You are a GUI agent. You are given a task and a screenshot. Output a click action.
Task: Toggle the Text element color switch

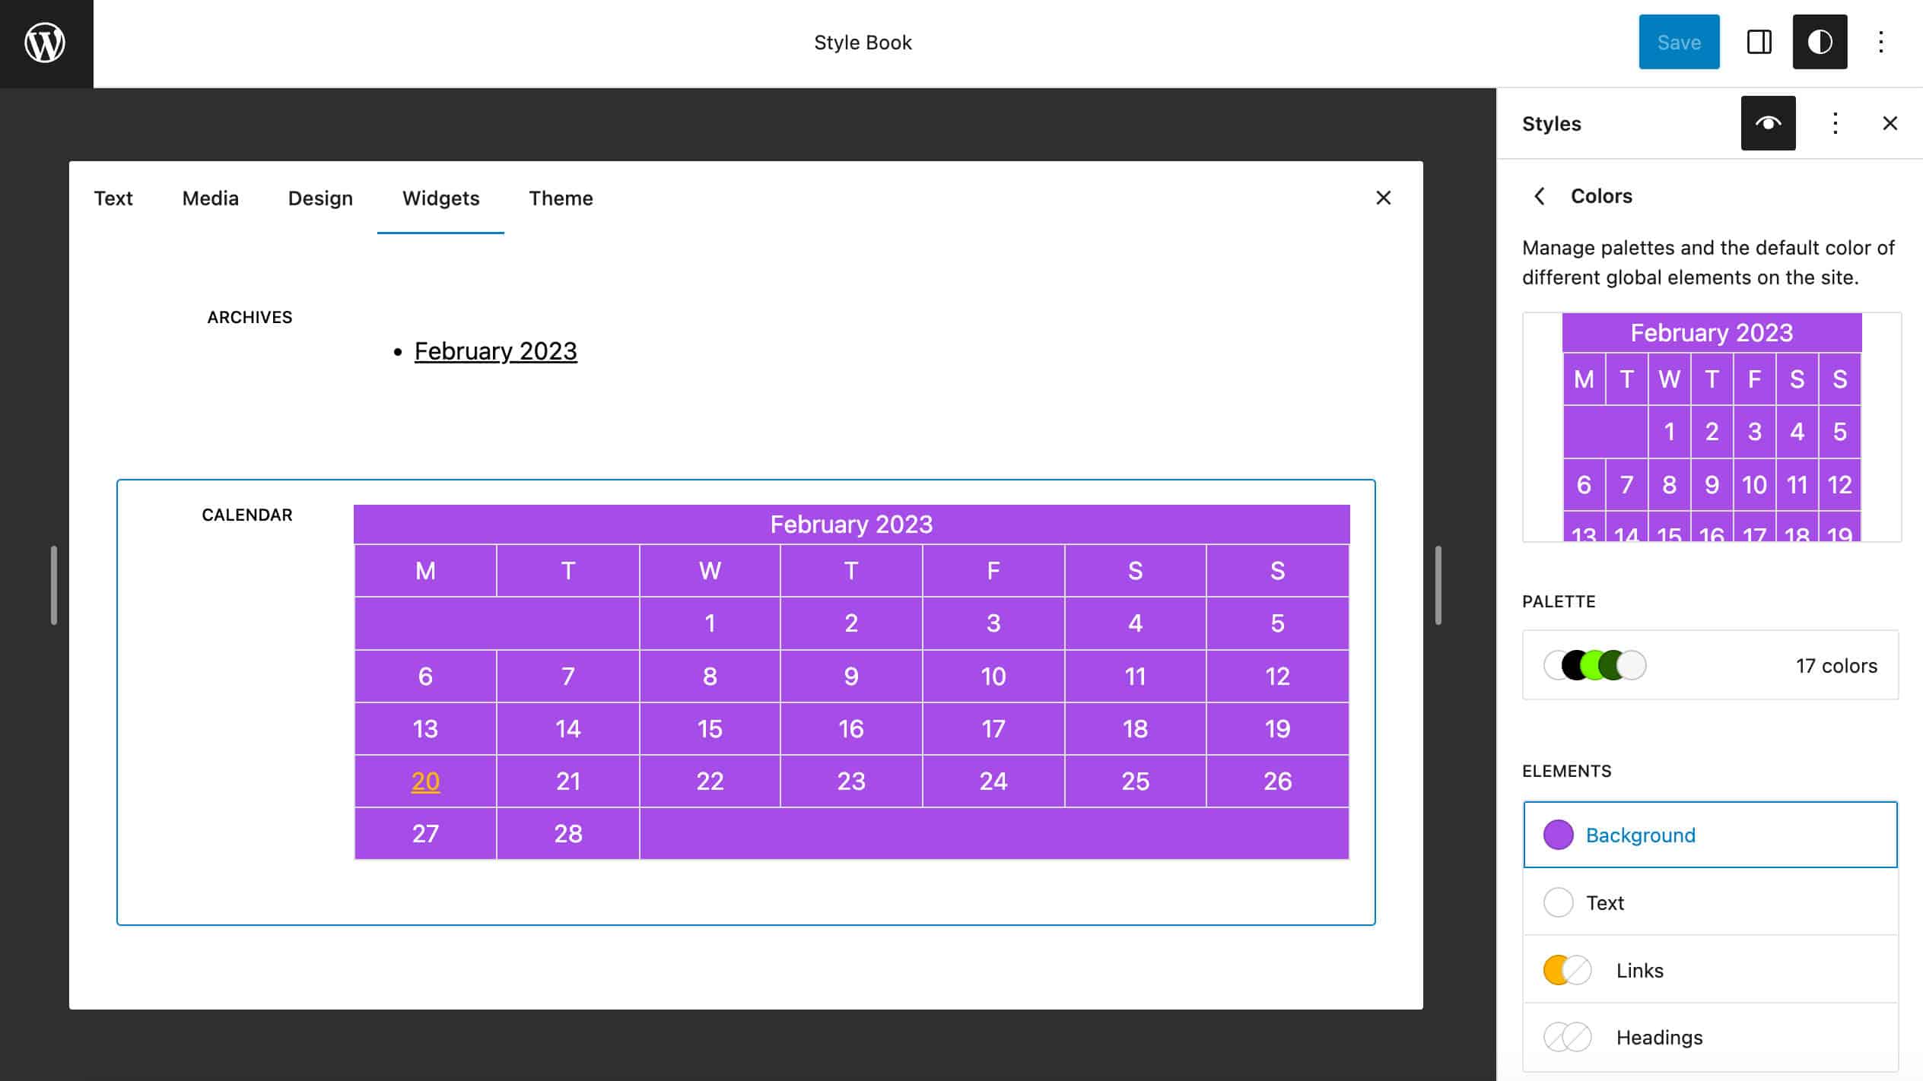tap(1560, 902)
